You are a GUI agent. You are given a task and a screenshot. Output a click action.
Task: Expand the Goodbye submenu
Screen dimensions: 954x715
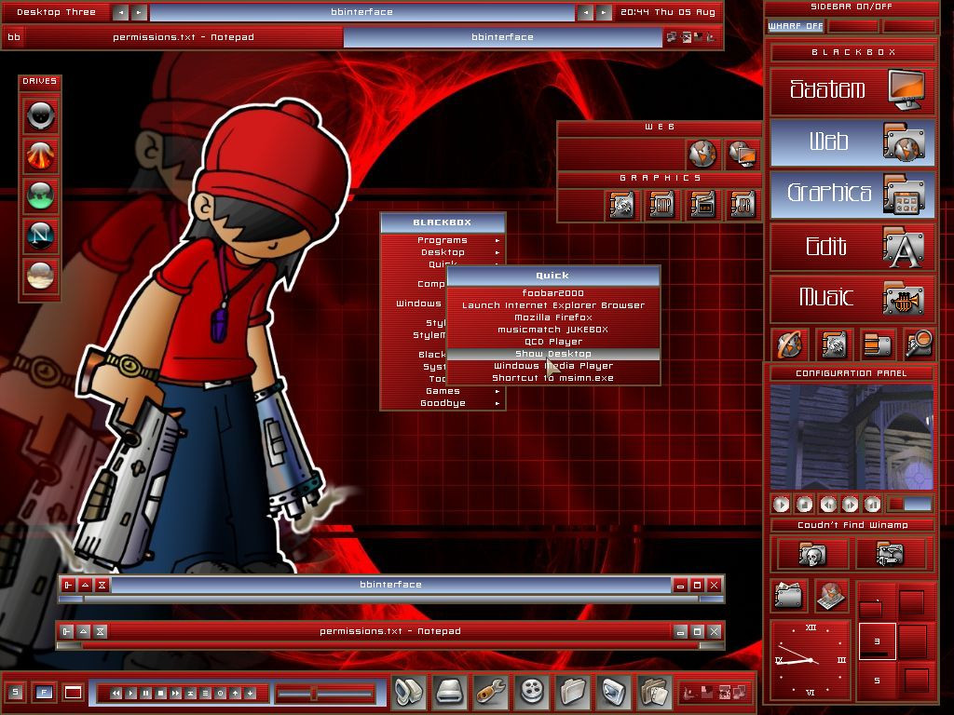point(443,403)
